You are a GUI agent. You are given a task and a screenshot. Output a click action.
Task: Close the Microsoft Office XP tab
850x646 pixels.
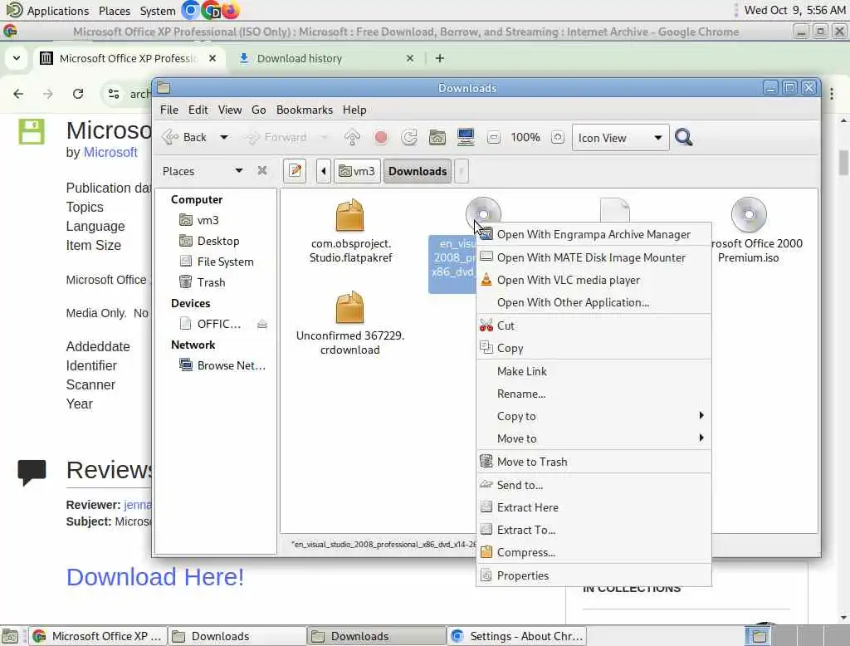[x=212, y=58]
